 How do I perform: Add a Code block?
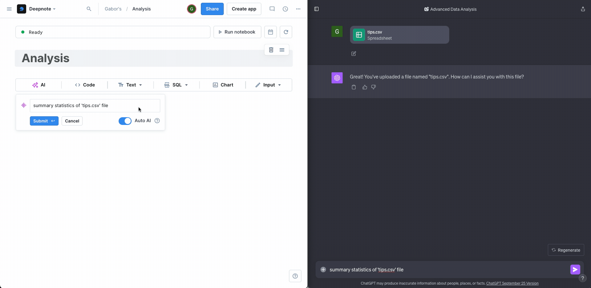pyautogui.click(x=85, y=85)
